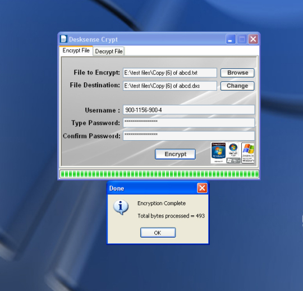
Task: Confirm the Done dialog with OK
Action: 158,233
